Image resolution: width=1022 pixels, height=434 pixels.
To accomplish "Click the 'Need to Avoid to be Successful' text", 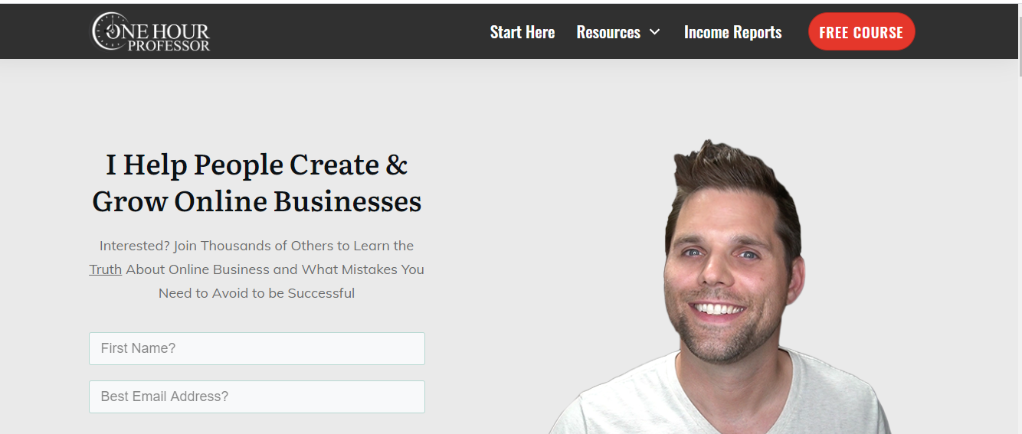I will [257, 293].
